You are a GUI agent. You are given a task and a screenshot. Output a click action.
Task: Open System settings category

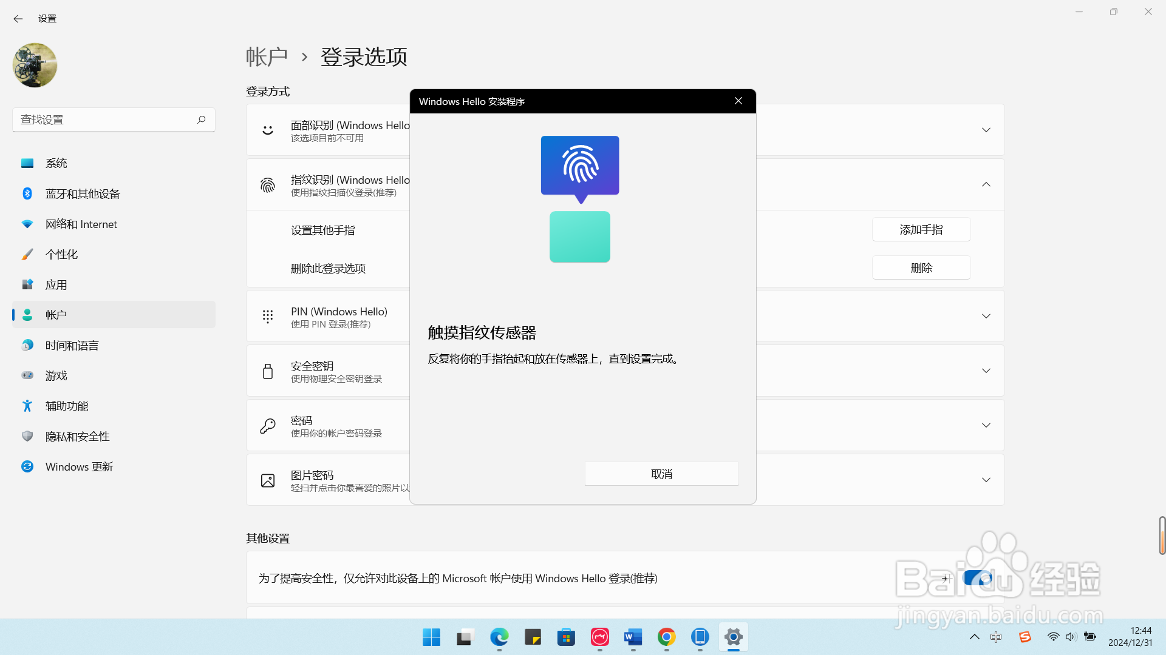coord(114,163)
